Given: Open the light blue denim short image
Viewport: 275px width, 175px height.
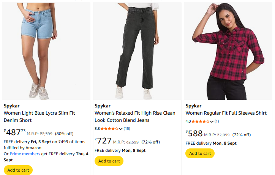Looking at the screenshot, I should coord(46,51).
